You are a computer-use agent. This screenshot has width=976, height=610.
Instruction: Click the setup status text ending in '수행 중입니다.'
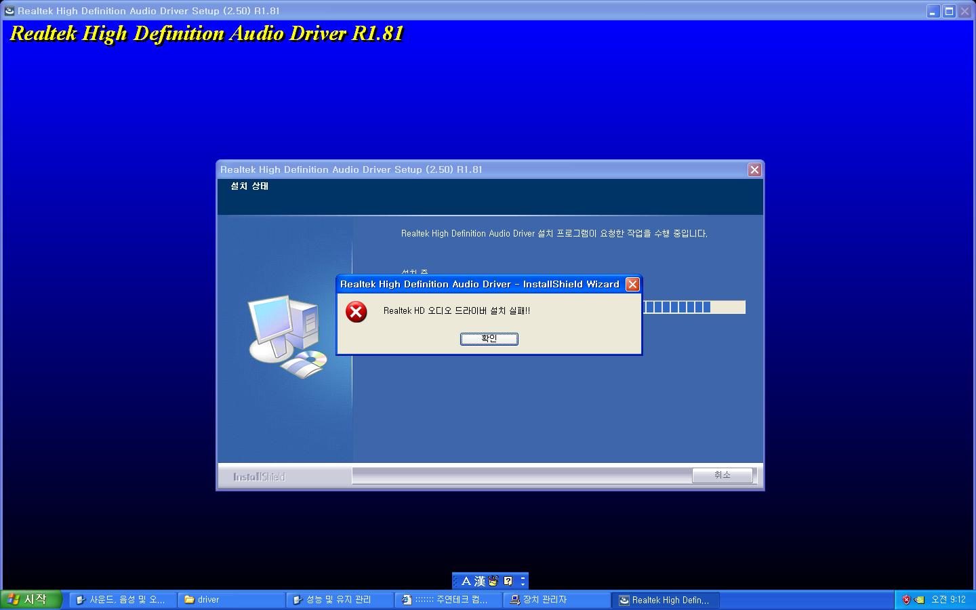pos(554,234)
